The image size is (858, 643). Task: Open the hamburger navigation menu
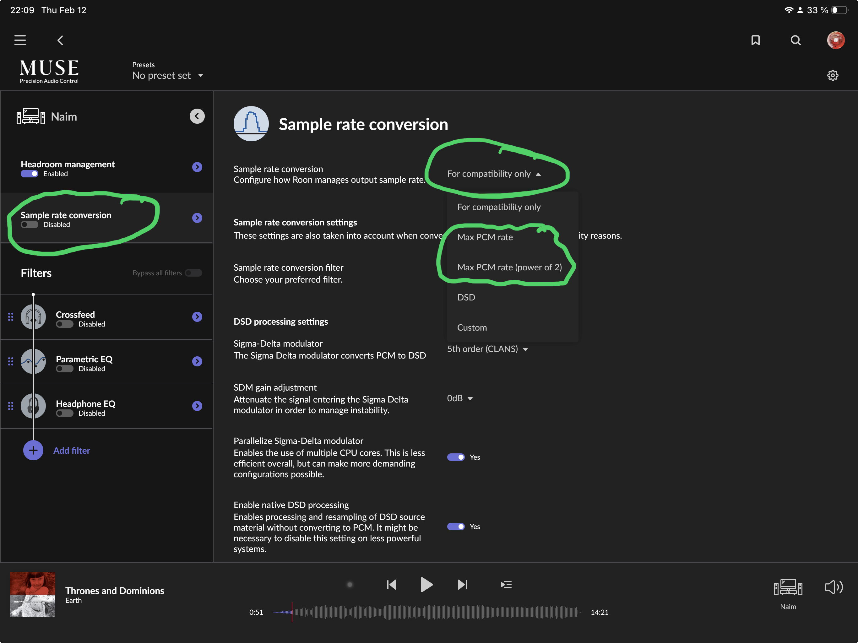(x=20, y=40)
